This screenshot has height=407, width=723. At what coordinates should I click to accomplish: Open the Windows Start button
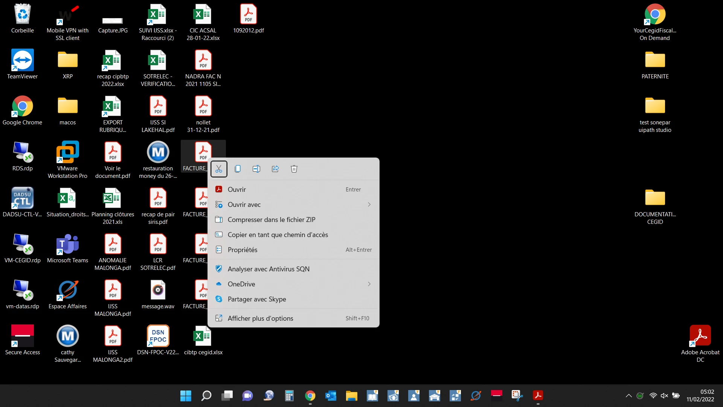(x=186, y=396)
